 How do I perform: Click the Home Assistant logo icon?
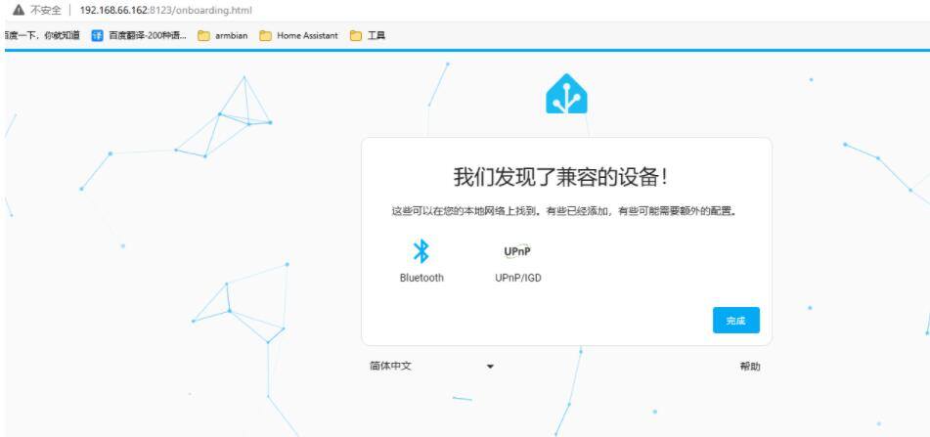(x=566, y=94)
